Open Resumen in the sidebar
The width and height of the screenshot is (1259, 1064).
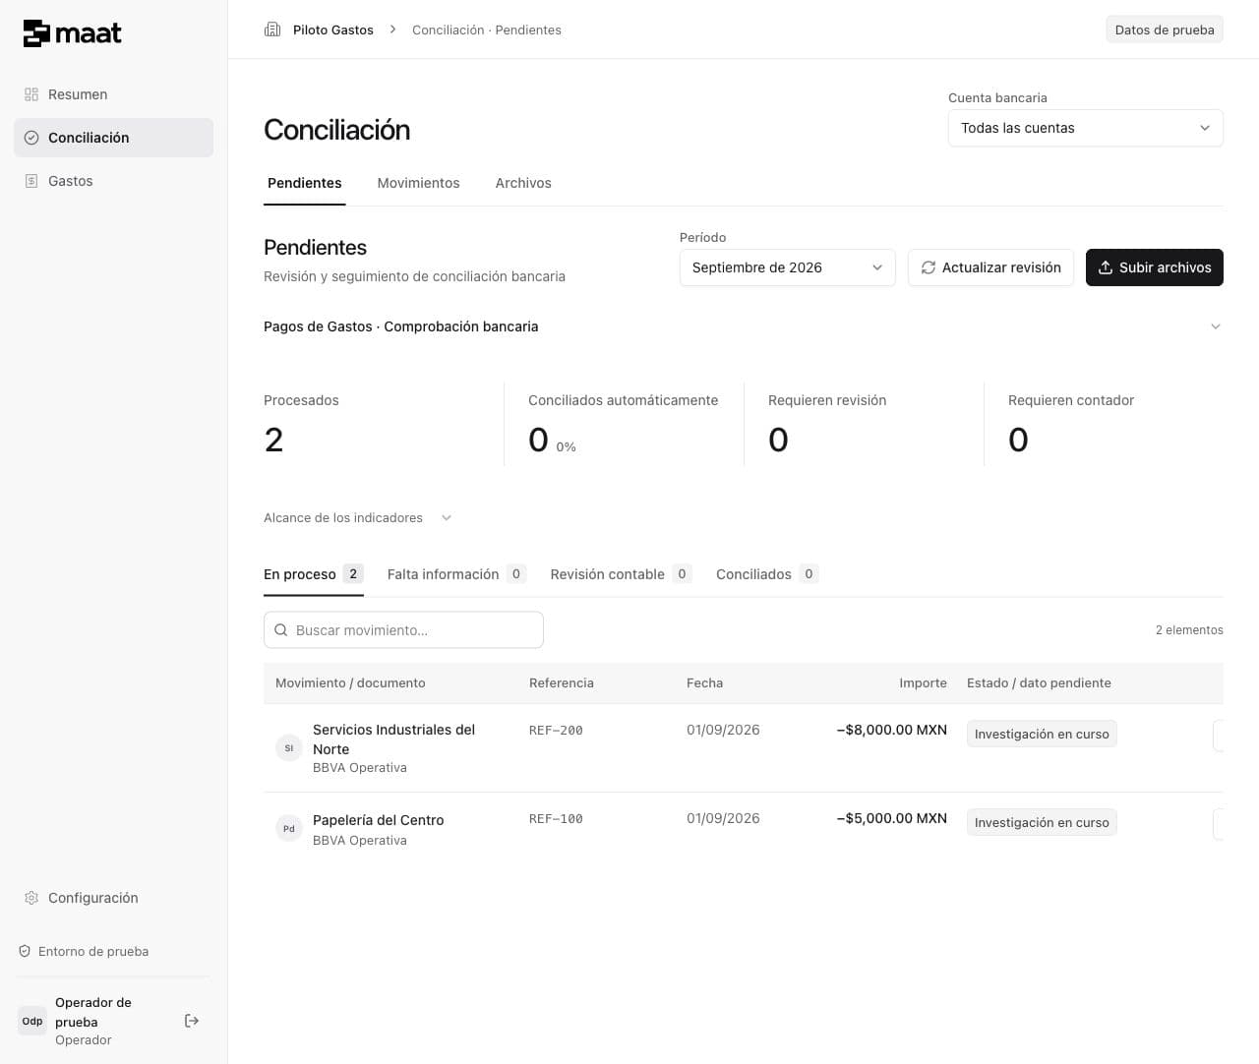[113, 94]
